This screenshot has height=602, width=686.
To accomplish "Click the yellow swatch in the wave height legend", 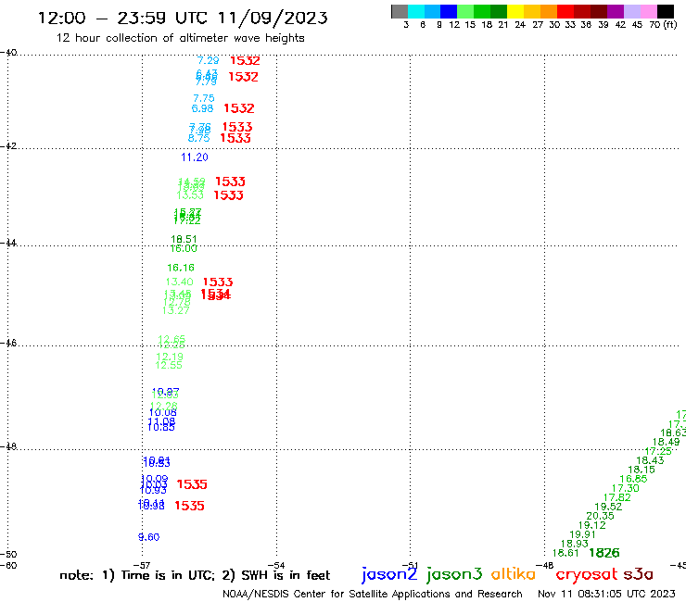I will coord(515,11).
